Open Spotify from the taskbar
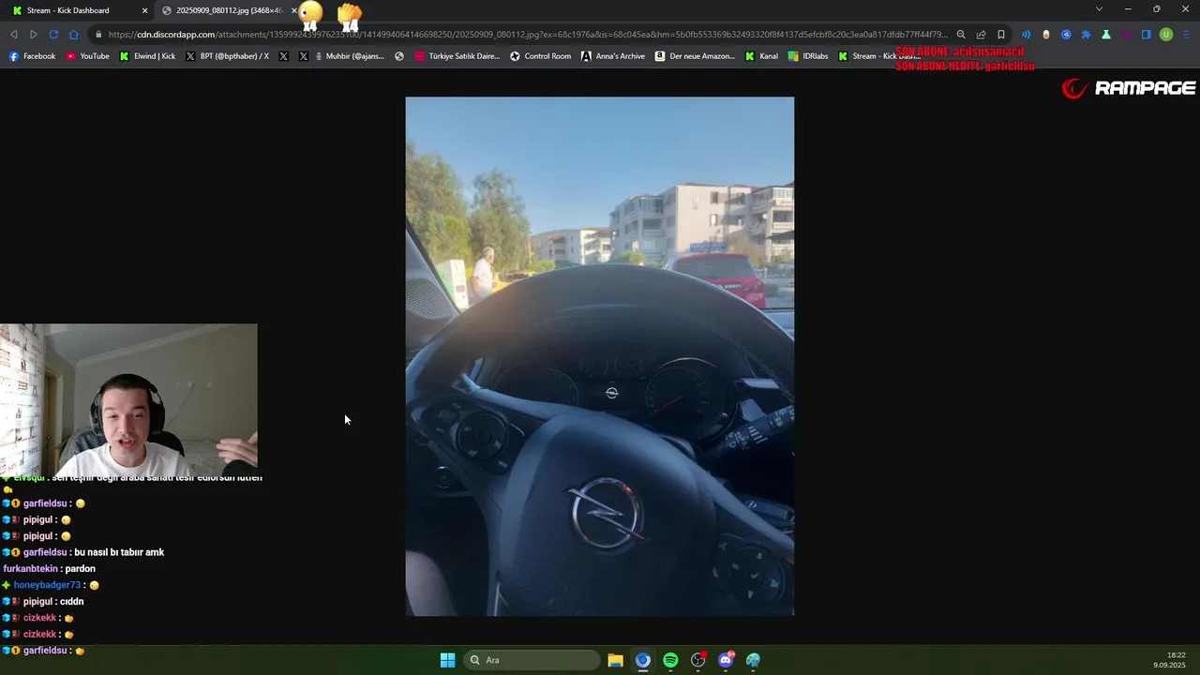1200x675 pixels. [x=670, y=660]
